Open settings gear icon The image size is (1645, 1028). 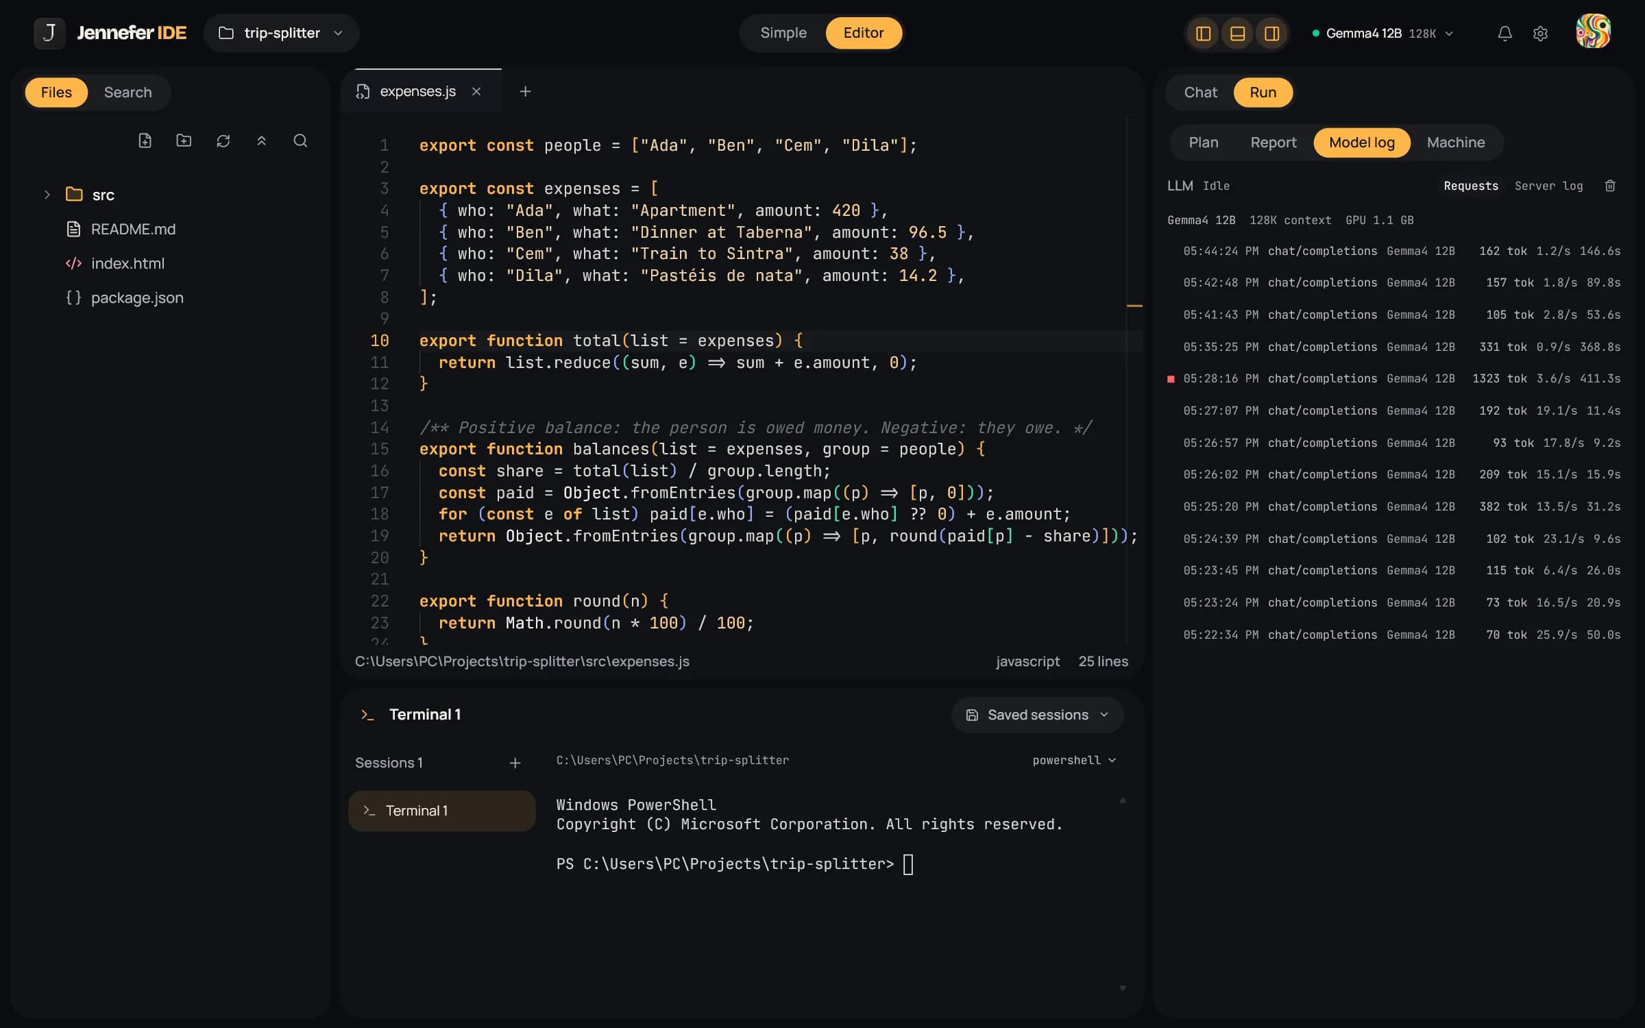(x=1540, y=33)
